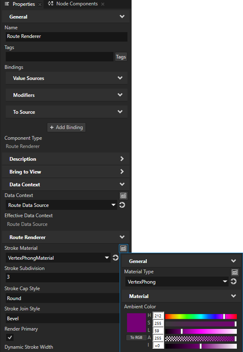The width and height of the screenshot is (243, 352).
Task: Open the Tags button
Action: point(121,57)
